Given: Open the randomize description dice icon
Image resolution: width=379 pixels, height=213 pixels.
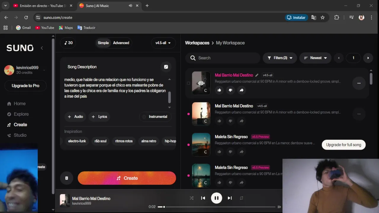Looking at the screenshot, I should click(x=166, y=67).
